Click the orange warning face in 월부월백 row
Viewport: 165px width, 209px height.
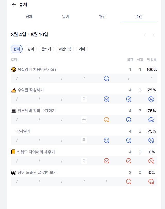point(106,120)
